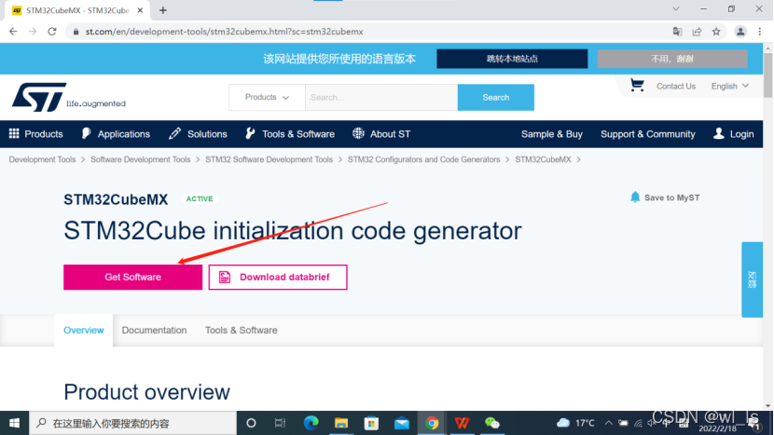Open the Contact Us link

(x=676, y=86)
